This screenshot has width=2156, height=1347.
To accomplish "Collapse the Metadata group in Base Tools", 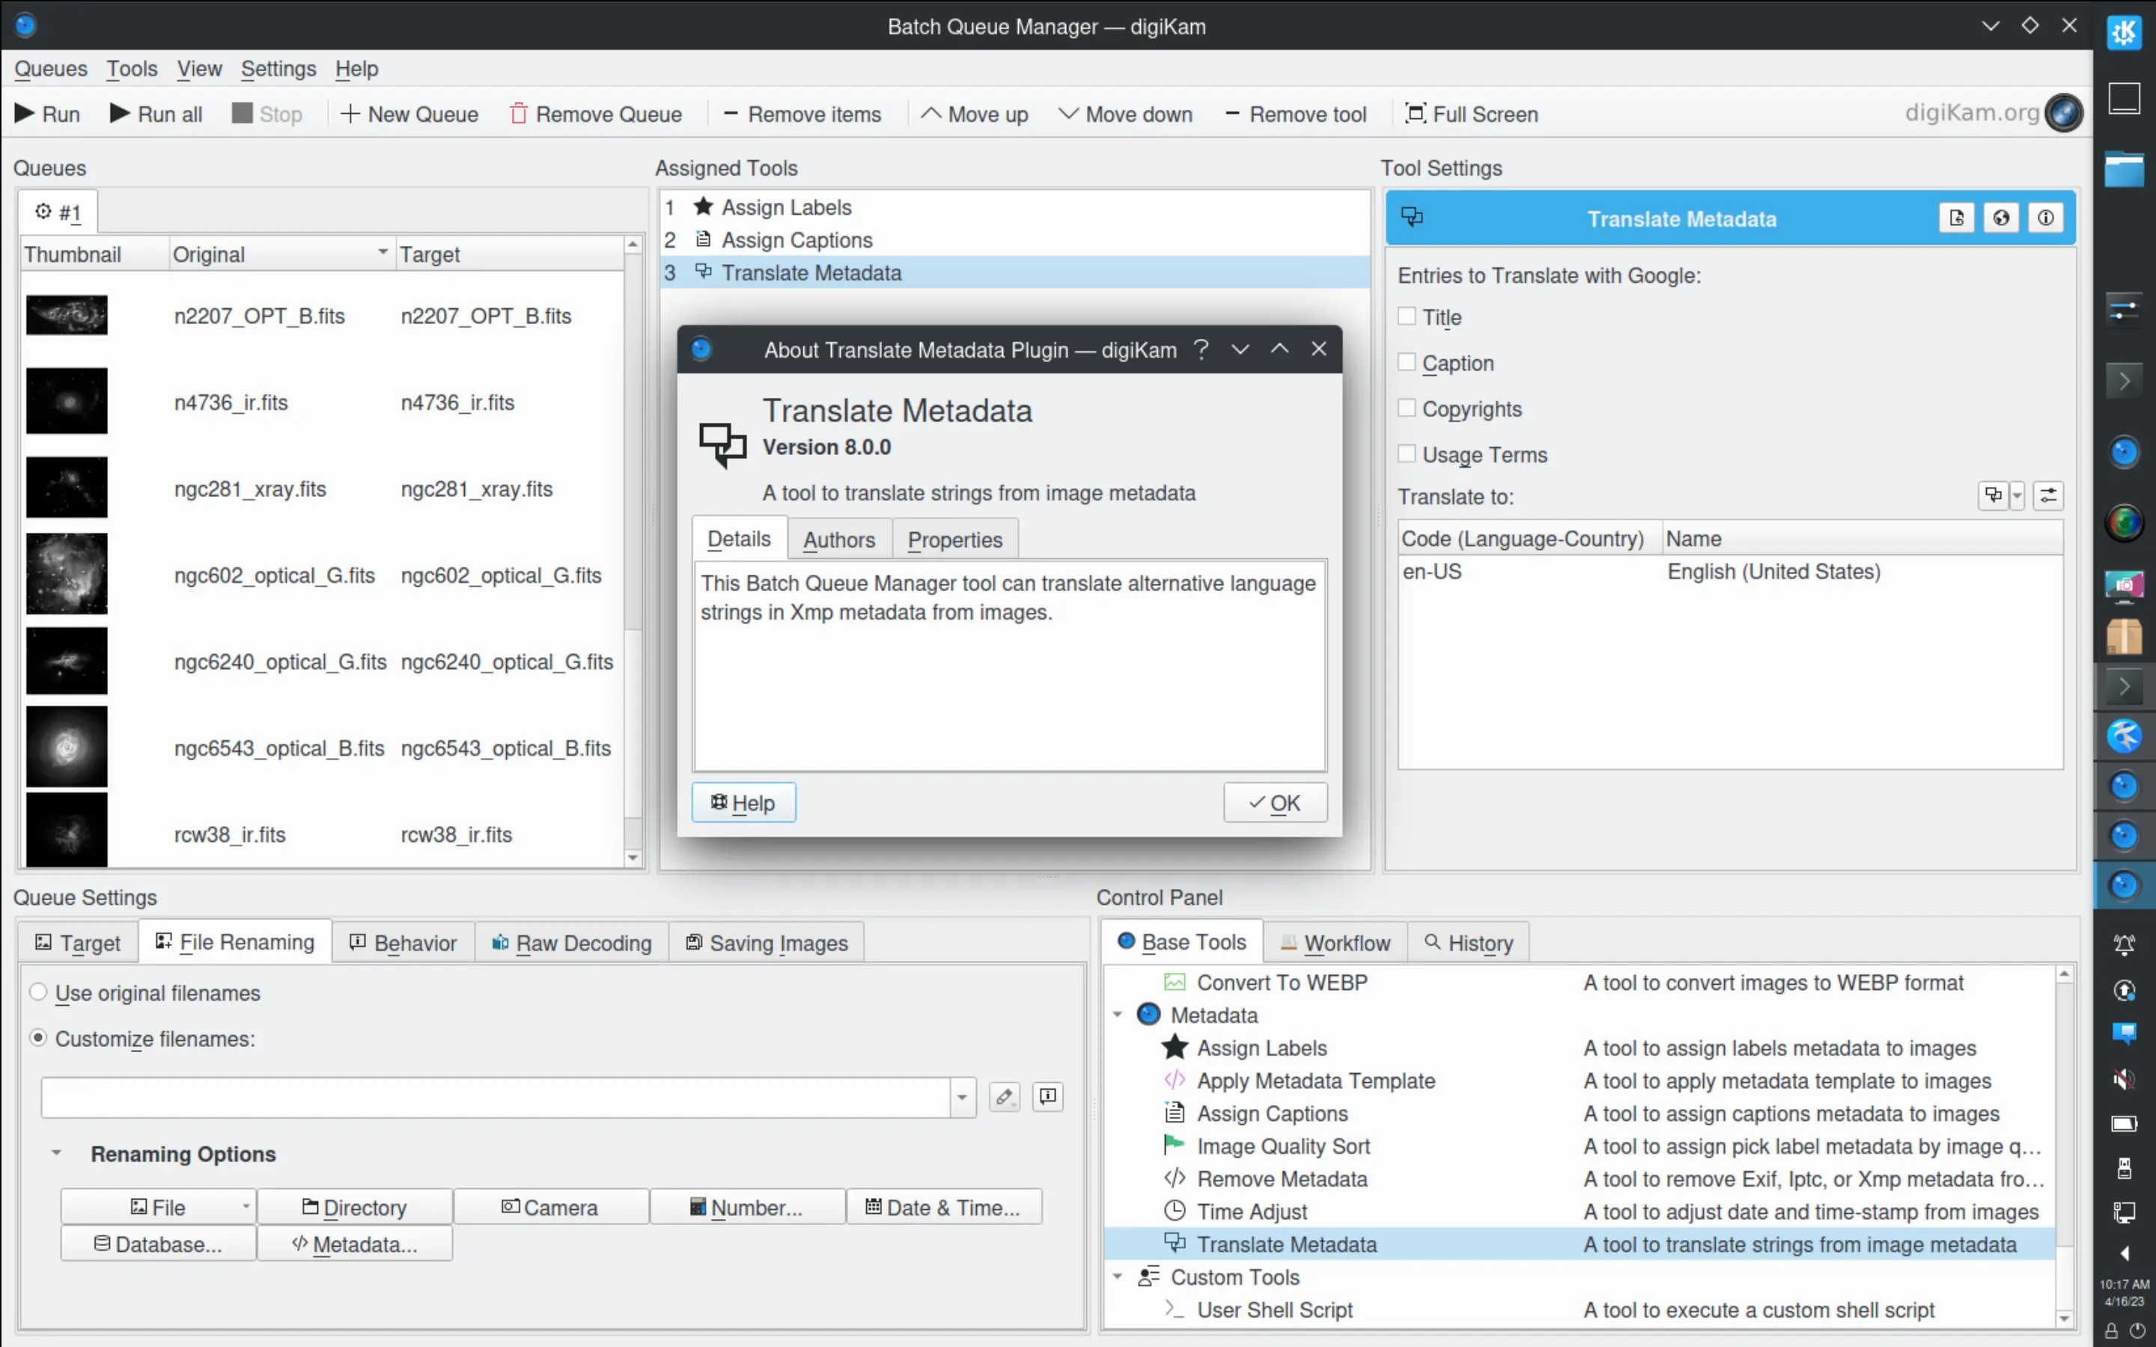I will point(1118,1014).
